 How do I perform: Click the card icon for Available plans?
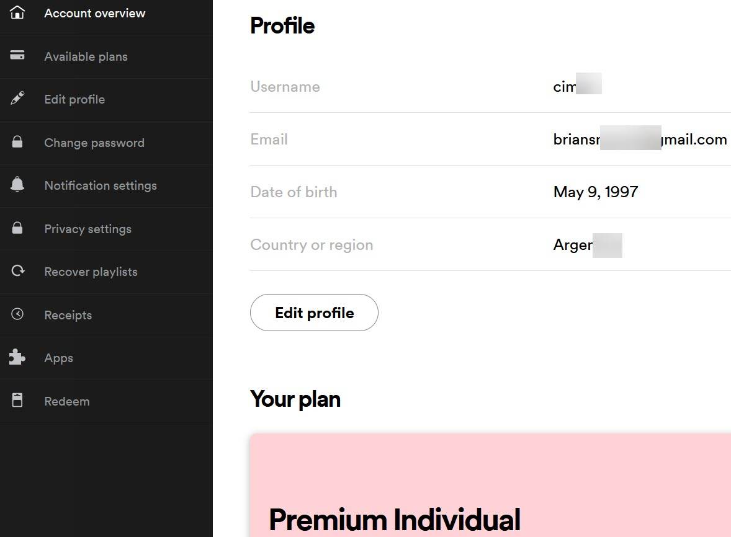(17, 56)
